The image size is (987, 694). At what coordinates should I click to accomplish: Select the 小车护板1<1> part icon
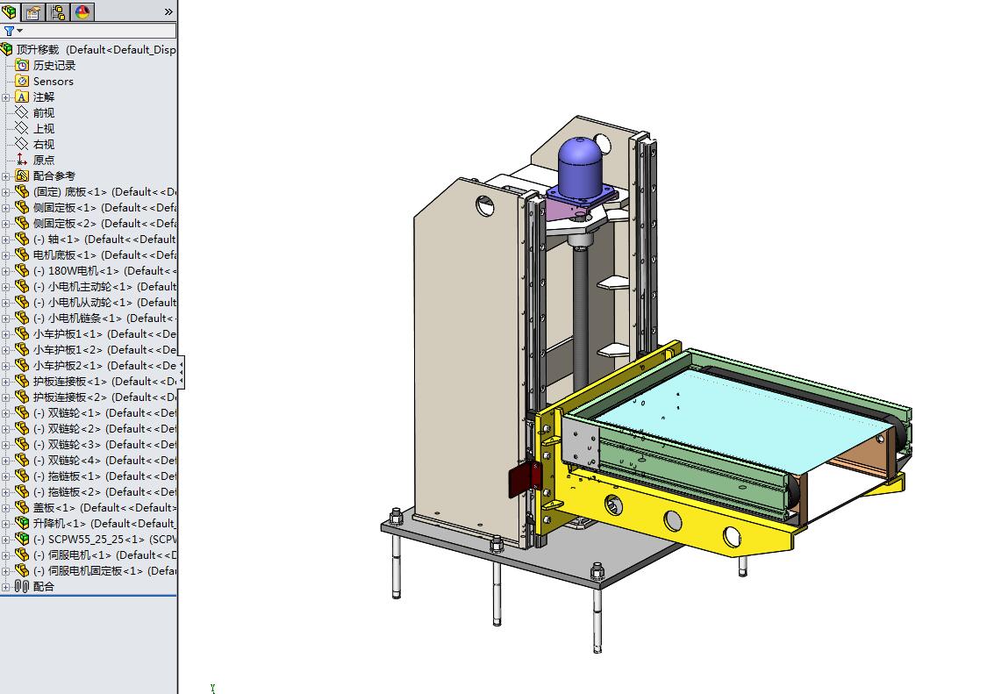tap(22, 333)
